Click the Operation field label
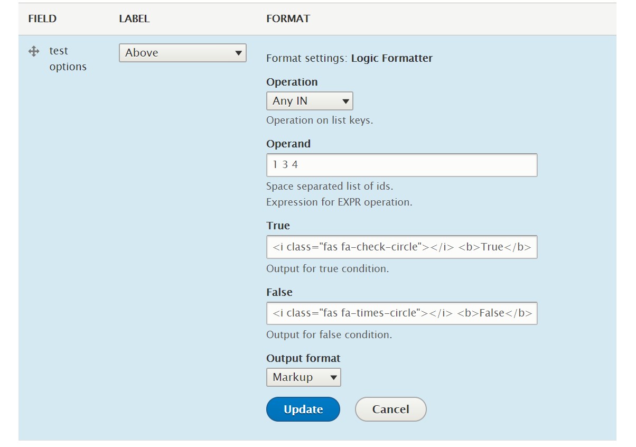The height and width of the screenshot is (447, 636). [x=292, y=82]
